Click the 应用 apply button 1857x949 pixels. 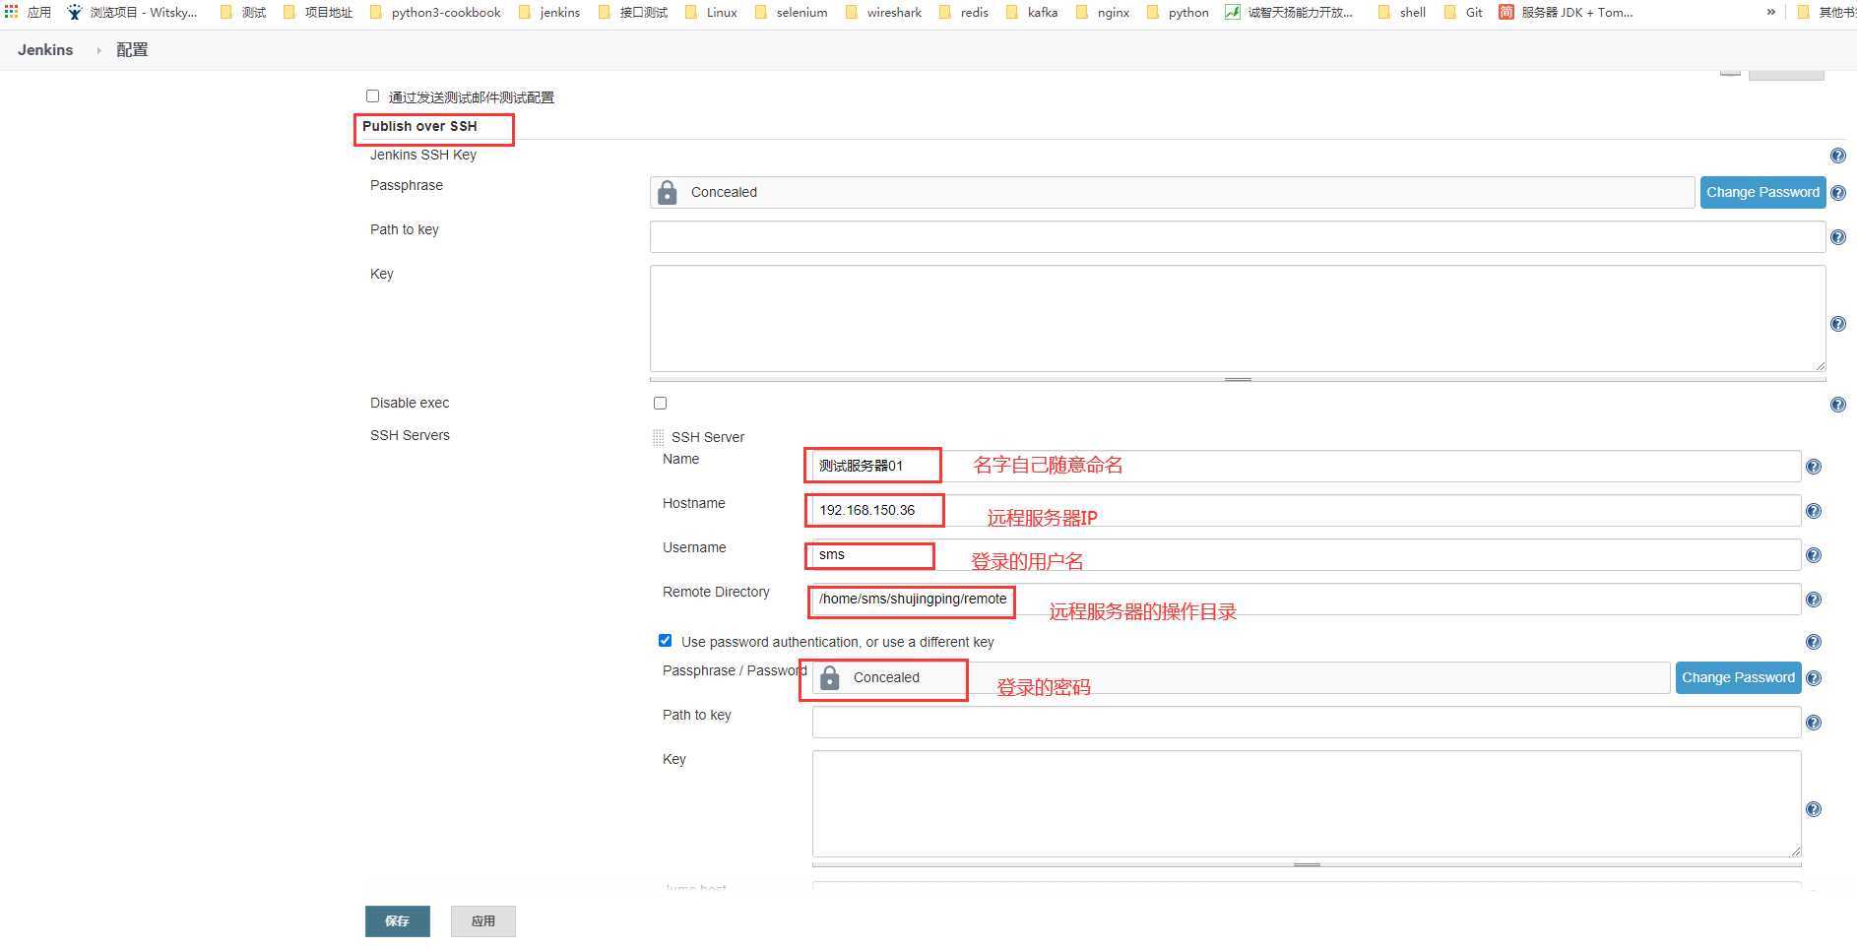(482, 920)
